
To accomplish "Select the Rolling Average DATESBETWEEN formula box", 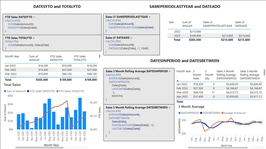I will point(139,123).
